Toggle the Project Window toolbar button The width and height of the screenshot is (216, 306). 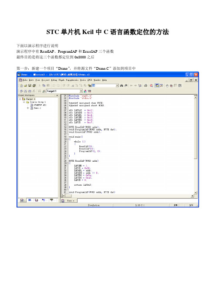[x=157, y=85]
